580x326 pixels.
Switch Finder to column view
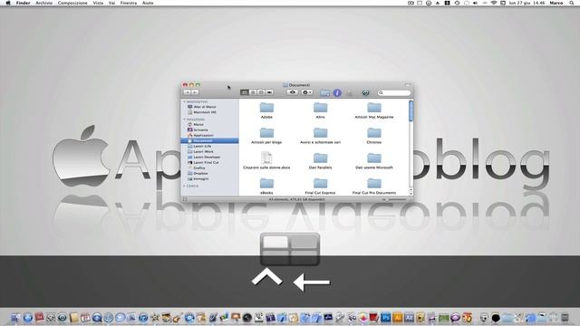[261, 92]
